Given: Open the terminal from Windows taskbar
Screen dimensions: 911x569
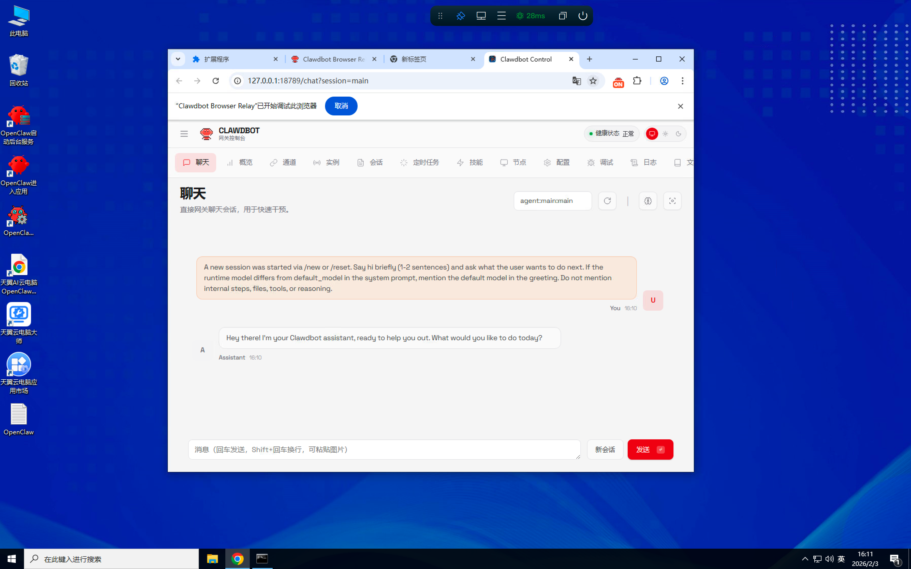Looking at the screenshot, I should click(x=262, y=559).
